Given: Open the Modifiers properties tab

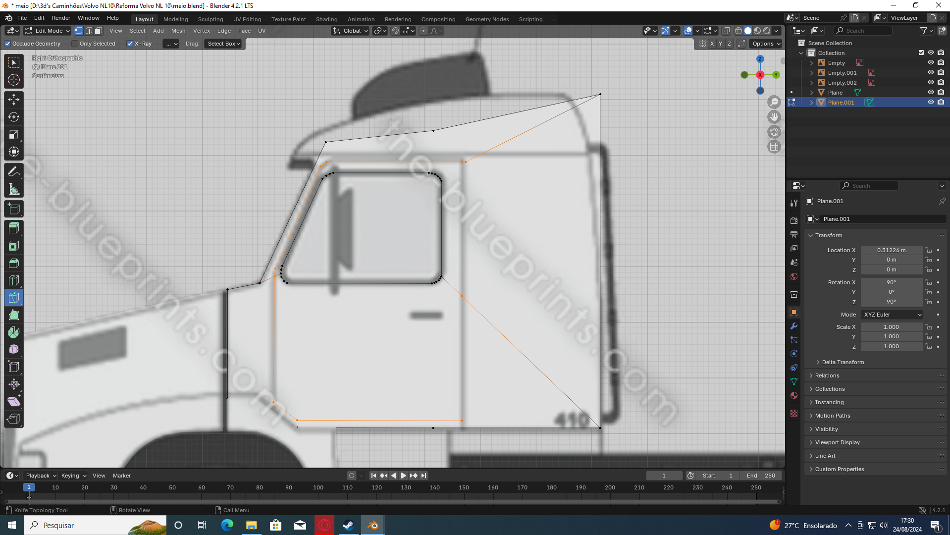Looking at the screenshot, I should click(794, 326).
